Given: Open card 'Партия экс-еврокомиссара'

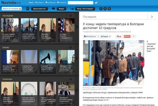Looking at the screenshot, I should 48,94.
